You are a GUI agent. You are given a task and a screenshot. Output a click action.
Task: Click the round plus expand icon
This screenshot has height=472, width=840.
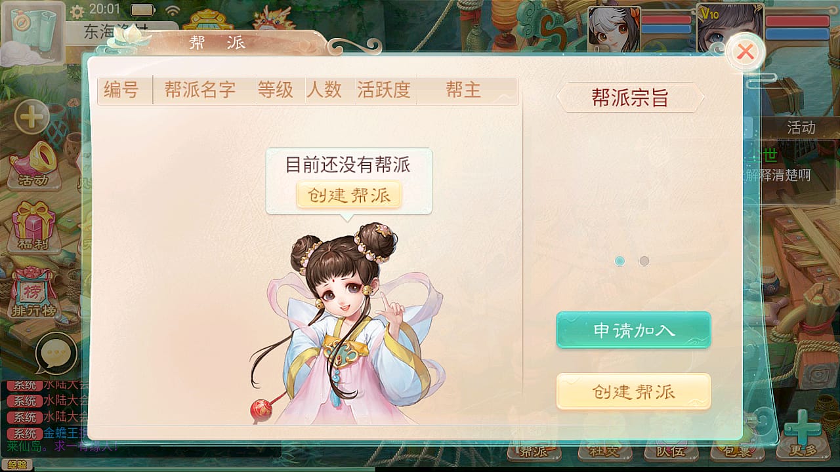pyautogui.click(x=31, y=118)
